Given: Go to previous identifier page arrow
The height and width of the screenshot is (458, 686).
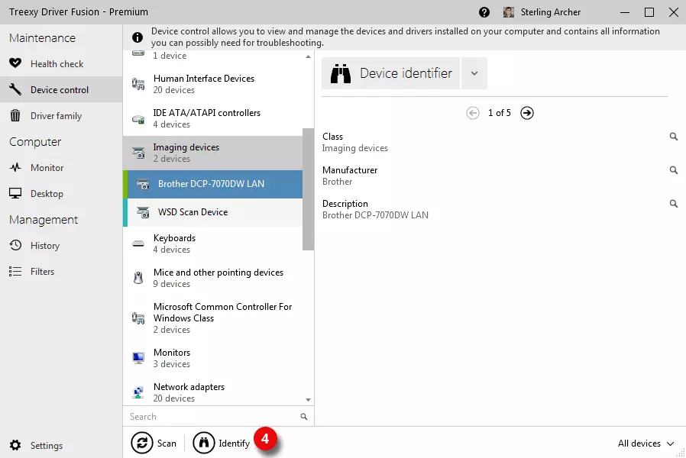Looking at the screenshot, I should coord(473,113).
